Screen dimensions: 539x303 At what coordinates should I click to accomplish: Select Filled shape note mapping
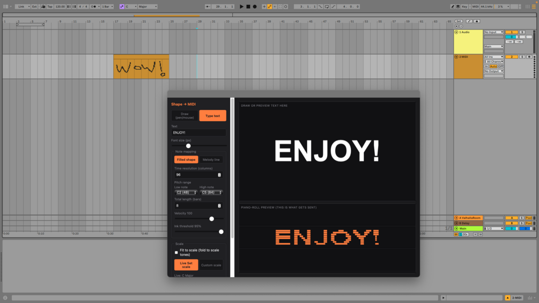coord(186,160)
